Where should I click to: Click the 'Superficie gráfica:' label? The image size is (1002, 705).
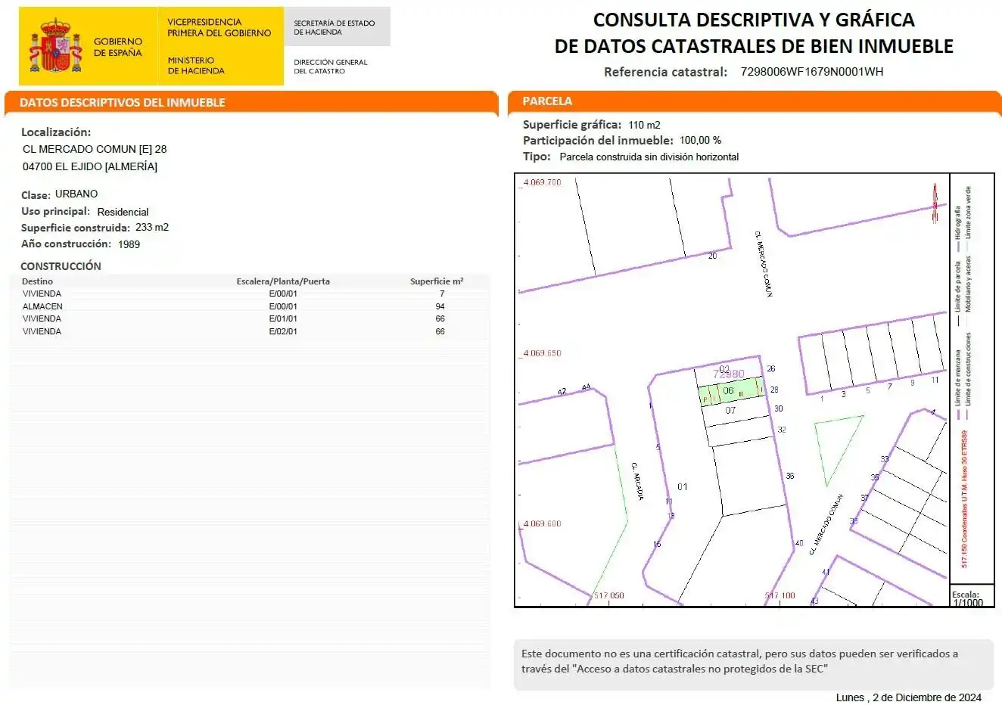572,125
